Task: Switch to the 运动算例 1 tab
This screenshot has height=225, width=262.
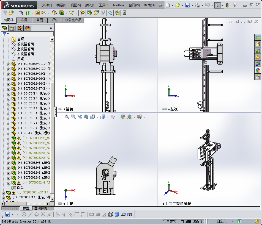Action: tap(42, 208)
